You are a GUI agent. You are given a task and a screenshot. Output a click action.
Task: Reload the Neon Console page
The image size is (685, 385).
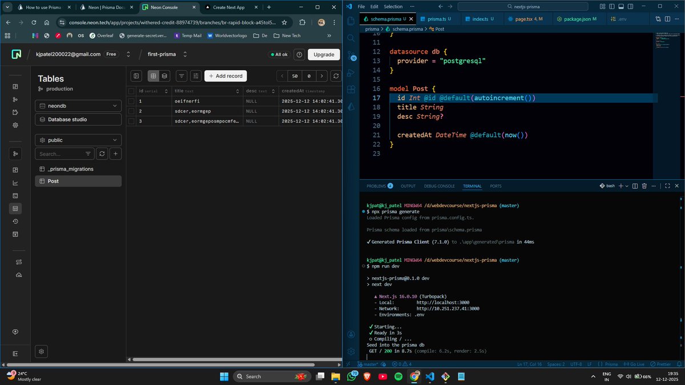(x=34, y=22)
